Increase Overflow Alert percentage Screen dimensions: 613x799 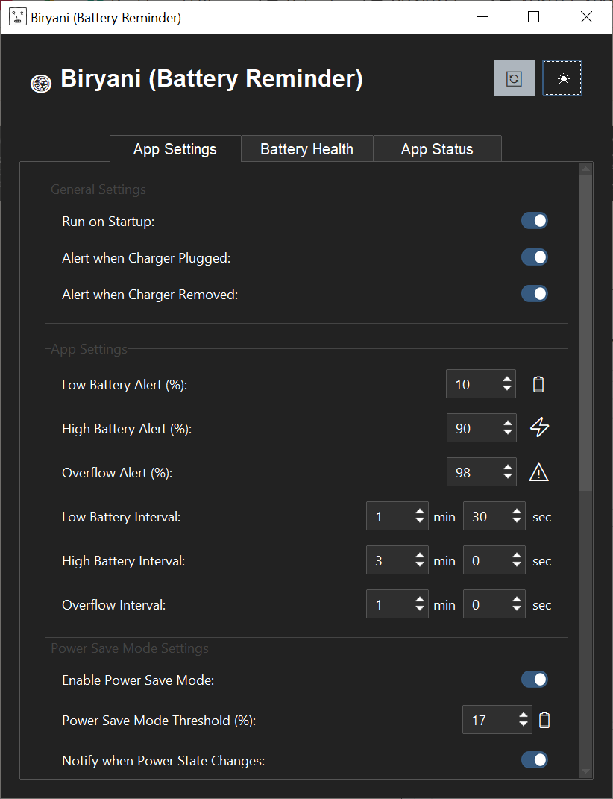(508, 467)
